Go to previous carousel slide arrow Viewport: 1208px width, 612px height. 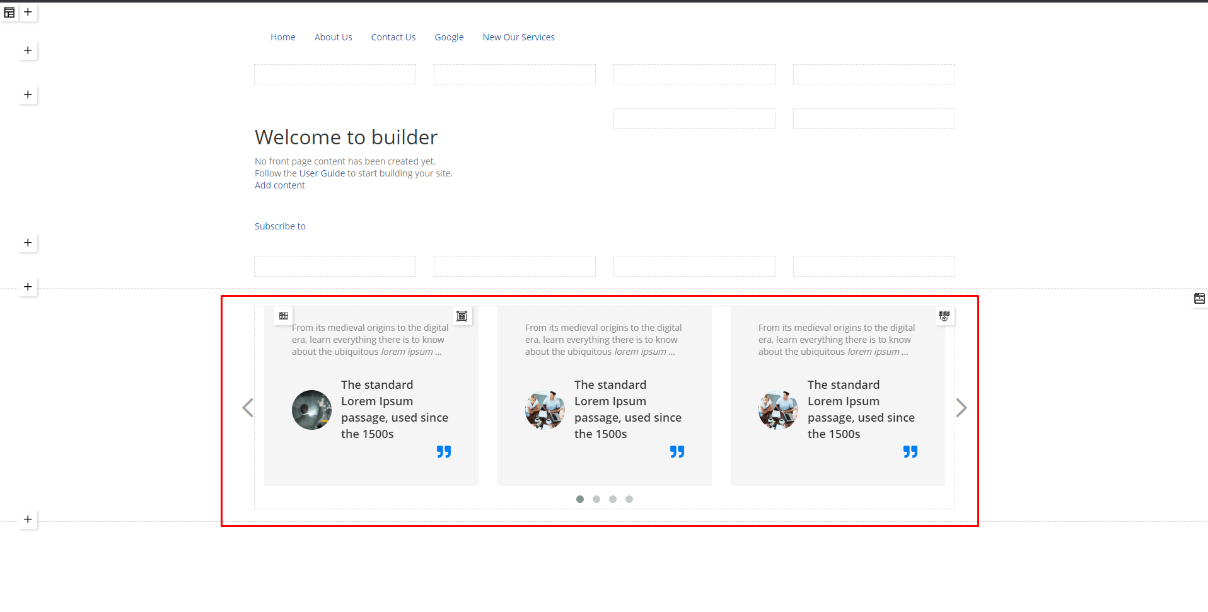(x=248, y=408)
